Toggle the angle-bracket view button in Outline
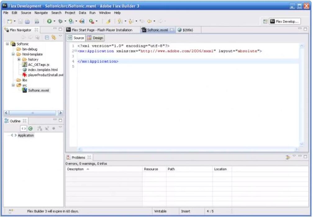Screen dimensions: 313x217 (x=24, y=128)
